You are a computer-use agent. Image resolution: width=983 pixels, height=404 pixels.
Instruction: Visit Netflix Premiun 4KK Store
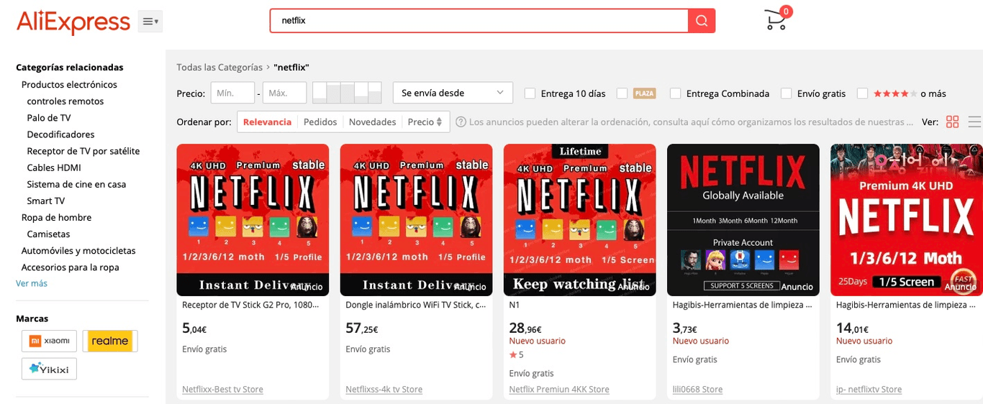pos(559,389)
